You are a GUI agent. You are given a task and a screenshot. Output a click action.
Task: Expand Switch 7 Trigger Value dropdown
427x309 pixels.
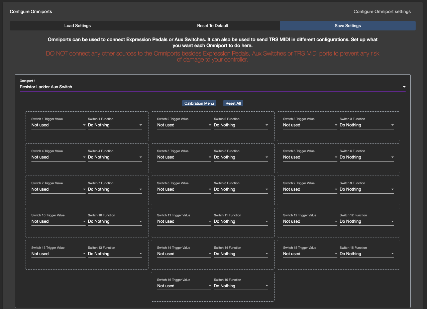(58, 189)
